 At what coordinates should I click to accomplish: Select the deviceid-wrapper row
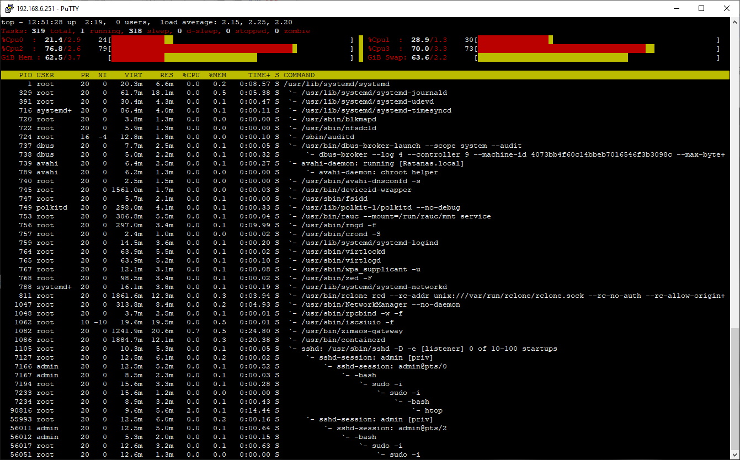[x=365, y=190]
